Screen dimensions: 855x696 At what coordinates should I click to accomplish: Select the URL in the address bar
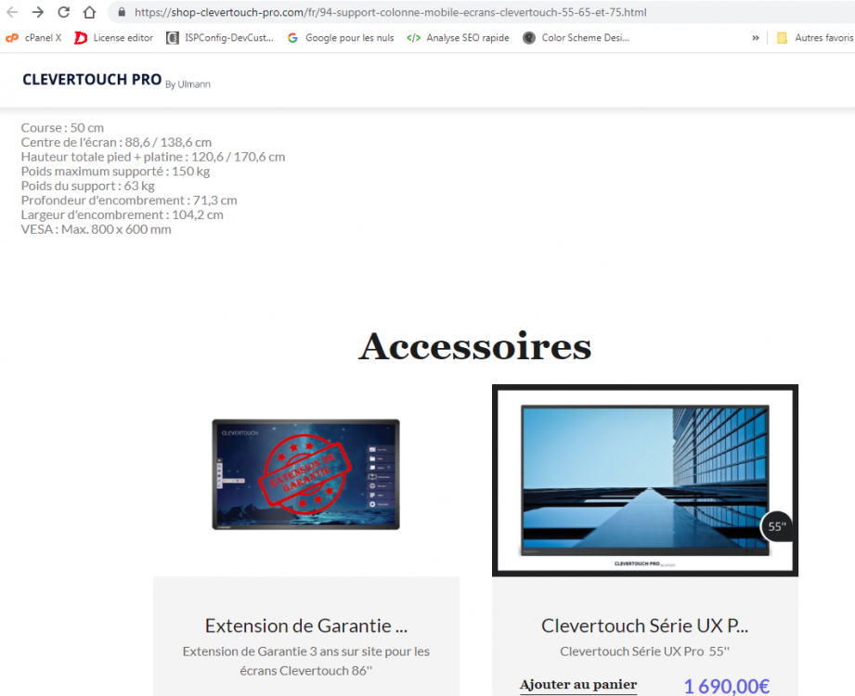(x=391, y=12)
